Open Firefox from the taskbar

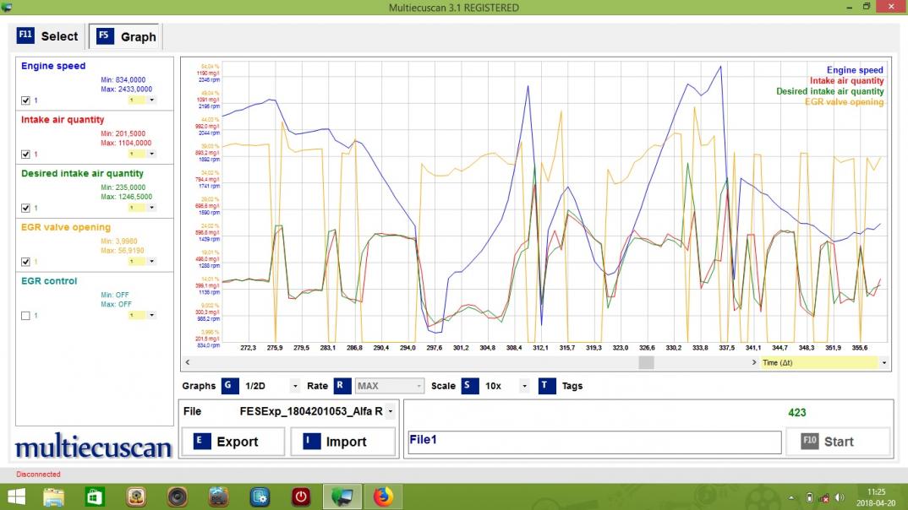point(383,496)
